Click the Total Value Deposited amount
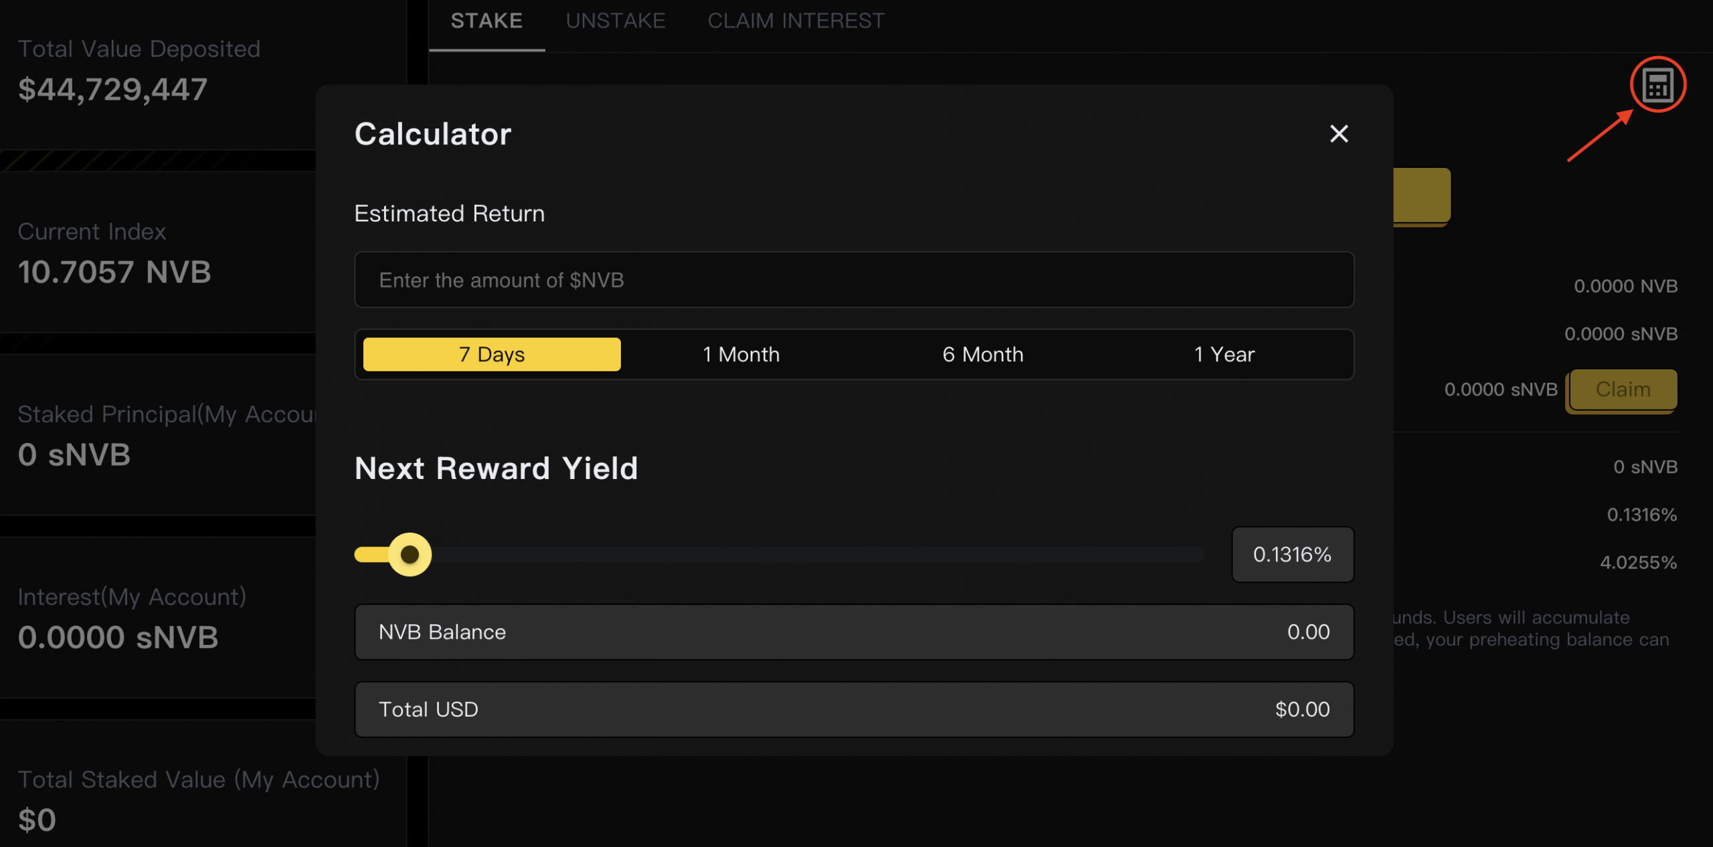The image size is (1713, 847). point(112,90)
